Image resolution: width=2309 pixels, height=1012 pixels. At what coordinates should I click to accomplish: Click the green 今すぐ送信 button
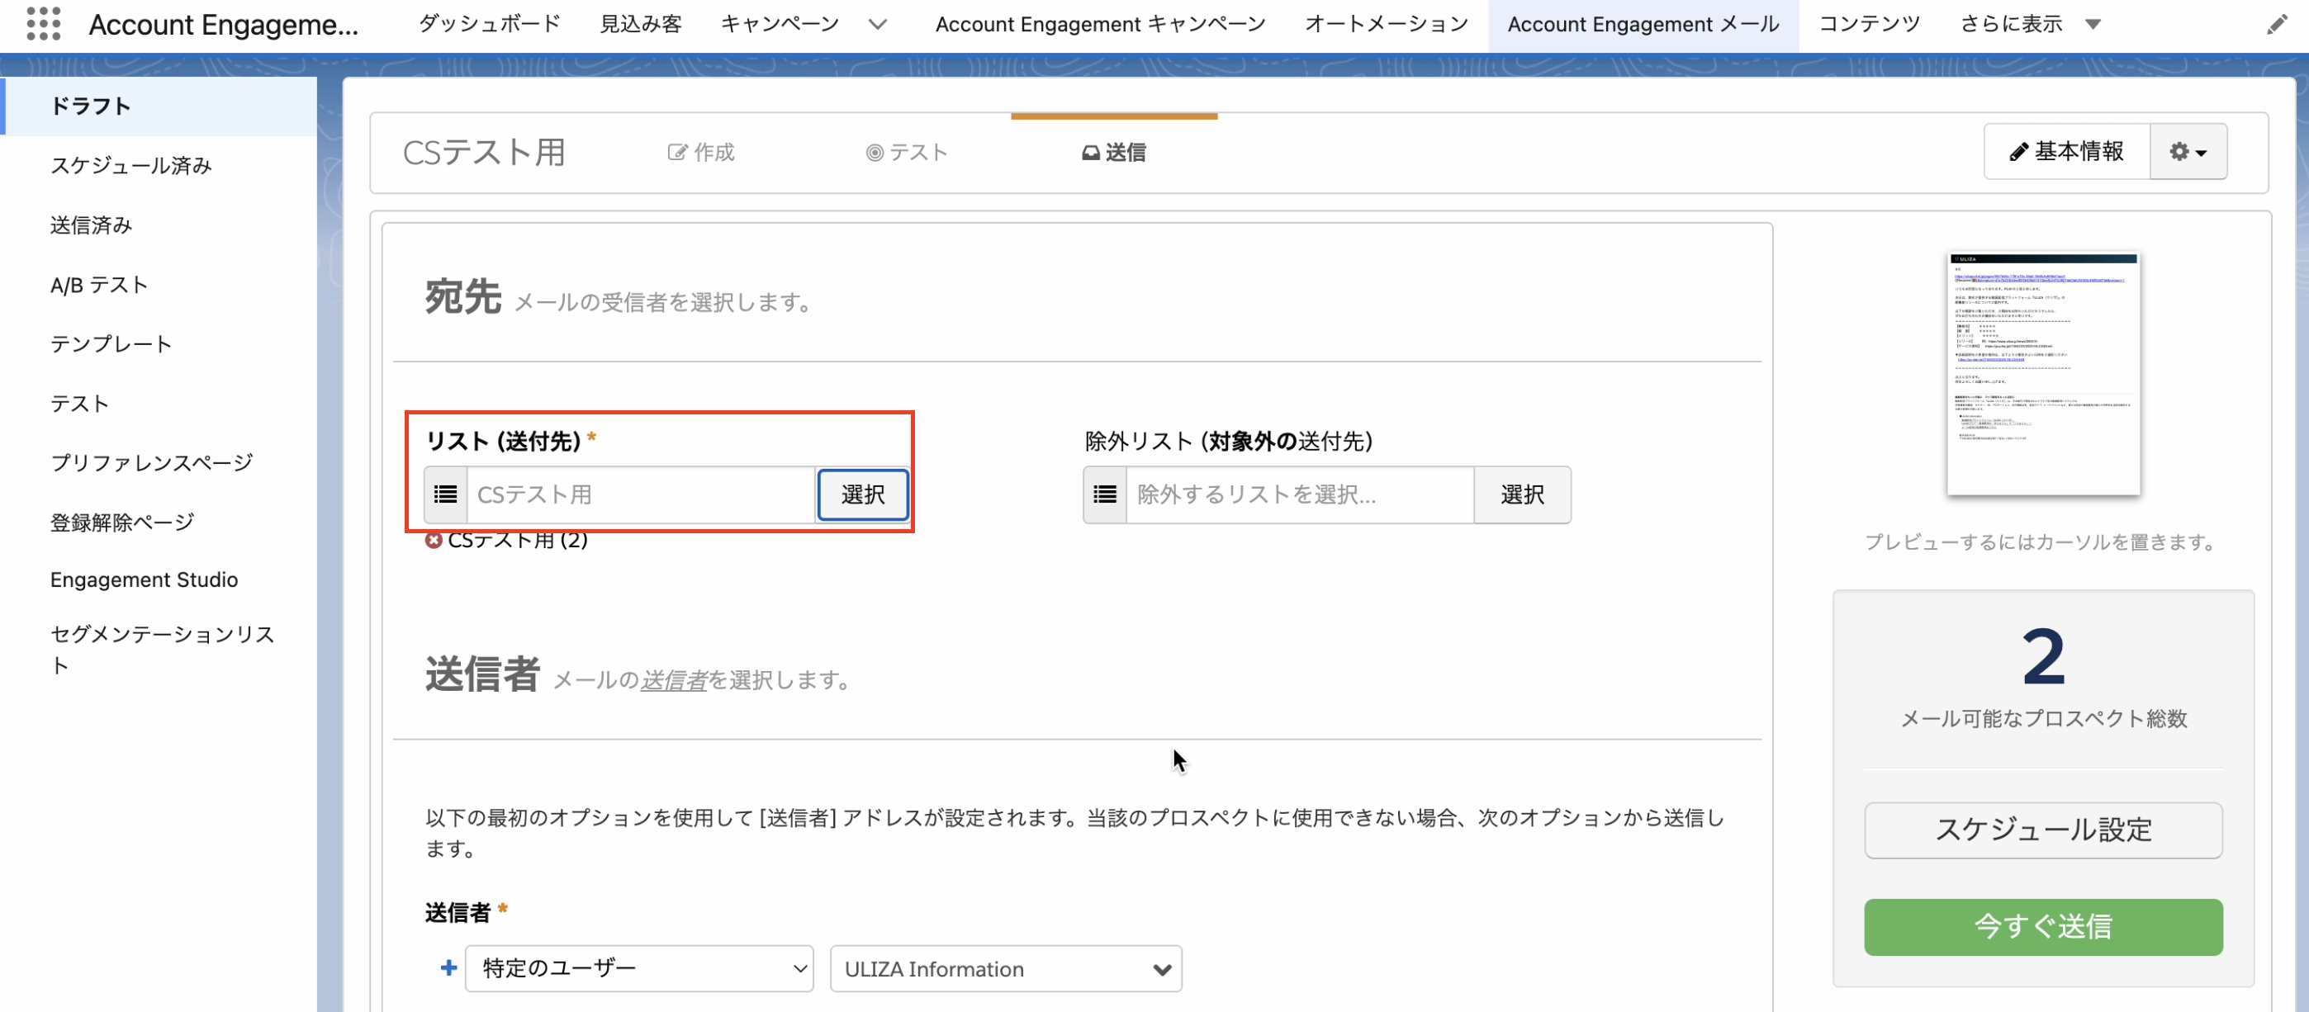point(2043,926)
